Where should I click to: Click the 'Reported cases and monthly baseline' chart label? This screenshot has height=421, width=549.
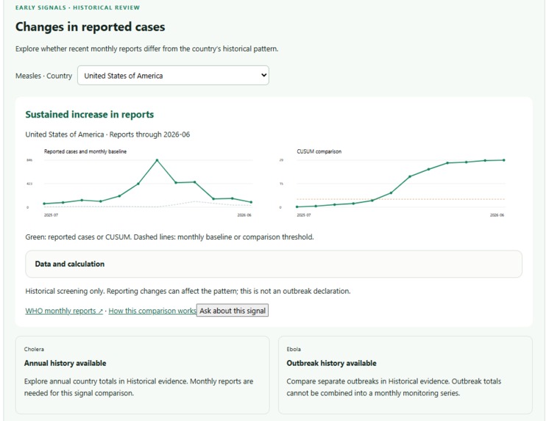(x=85, y=151)
